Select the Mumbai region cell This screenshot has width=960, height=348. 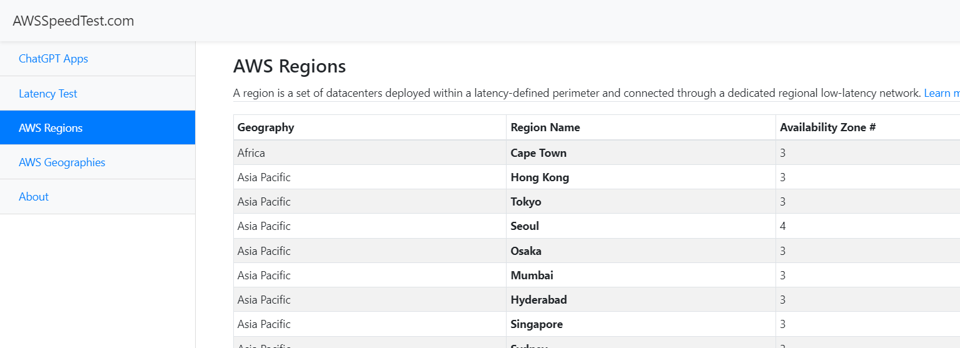coord(532,276)
